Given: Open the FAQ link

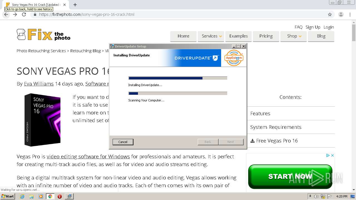Looking at the screenshot, I should pyautogui.click(x=298, y=27).
